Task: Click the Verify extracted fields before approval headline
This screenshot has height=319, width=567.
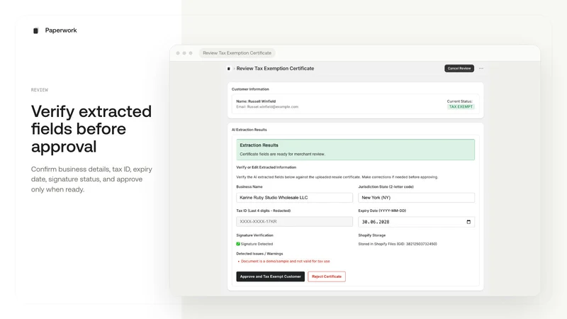Action: [x=91, y=129]
